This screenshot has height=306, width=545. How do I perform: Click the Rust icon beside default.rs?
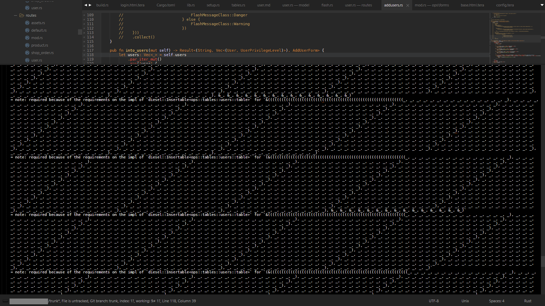(27, 30)
